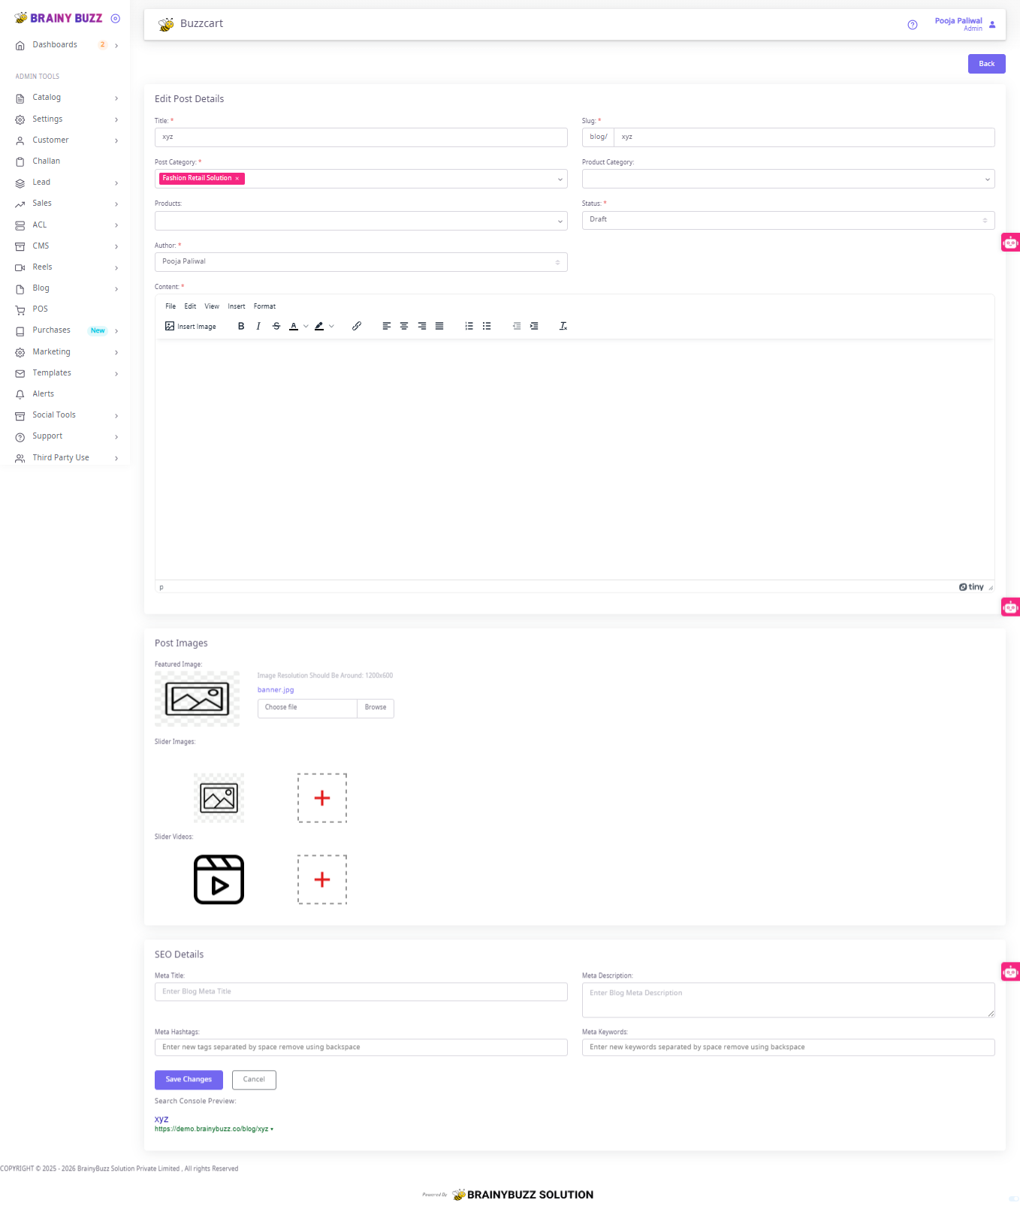Click the Bold formatting icon
The image size is (1020, 1209).
point(241,326)
